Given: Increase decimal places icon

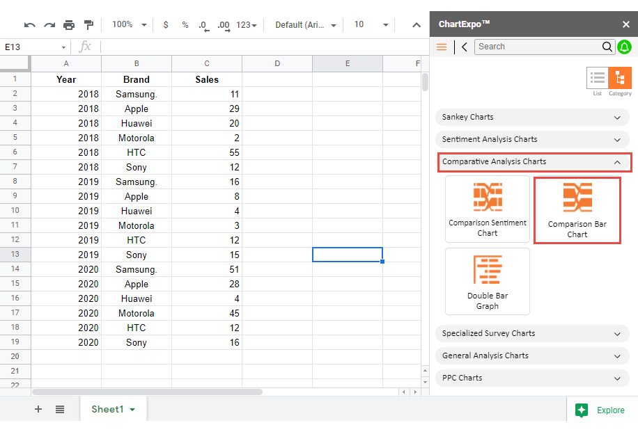Looking at the screenshot, I should pos(224,26).
